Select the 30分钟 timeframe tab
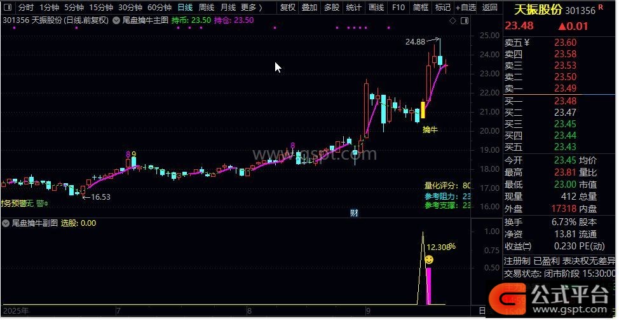This screenshot has width=619, height=320. 130,8
